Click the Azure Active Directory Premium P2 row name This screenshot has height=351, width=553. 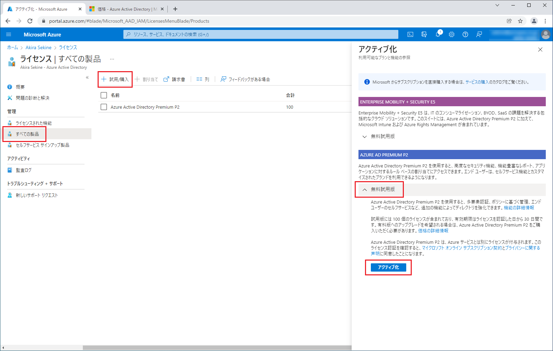pos(145,107)
